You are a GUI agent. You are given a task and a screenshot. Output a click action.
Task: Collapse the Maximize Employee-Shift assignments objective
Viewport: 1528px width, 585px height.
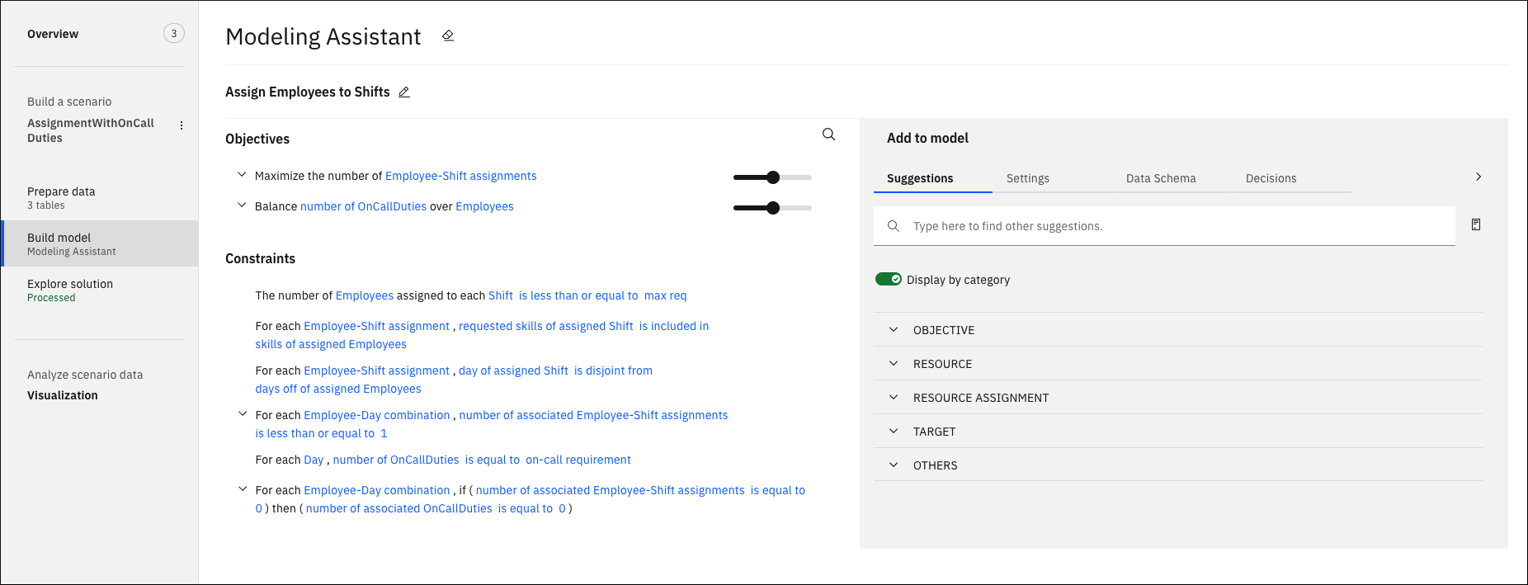(x=242, y=175)
